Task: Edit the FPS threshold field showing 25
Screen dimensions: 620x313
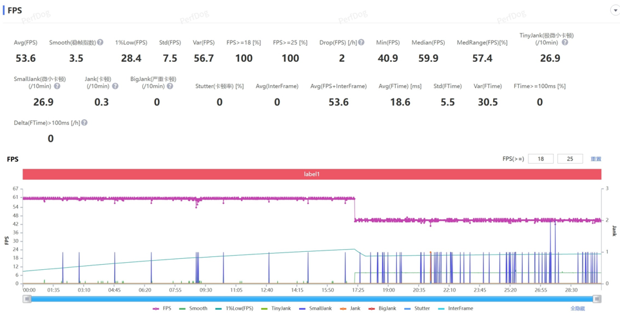Action: (570, 159)
